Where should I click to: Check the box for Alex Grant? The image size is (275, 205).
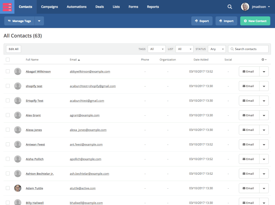point(8,115)
